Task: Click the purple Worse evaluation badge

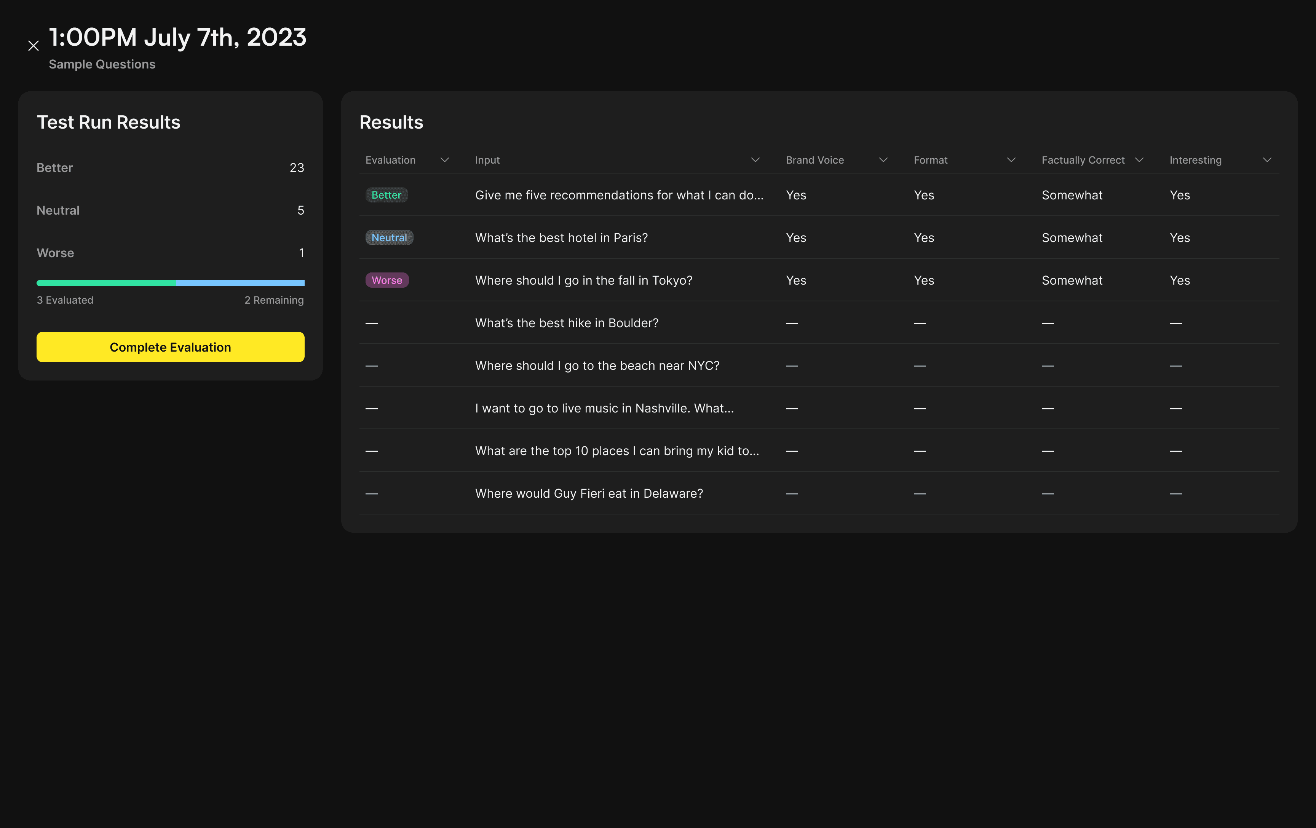Action: click(386, 280)
